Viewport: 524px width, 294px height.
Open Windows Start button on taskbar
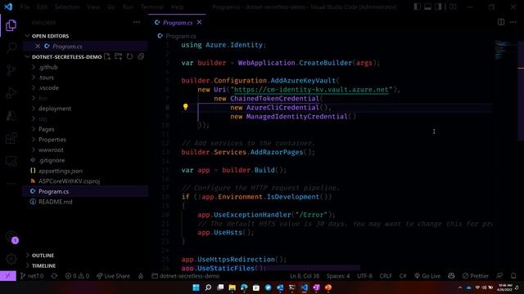[x=196, y=287]
